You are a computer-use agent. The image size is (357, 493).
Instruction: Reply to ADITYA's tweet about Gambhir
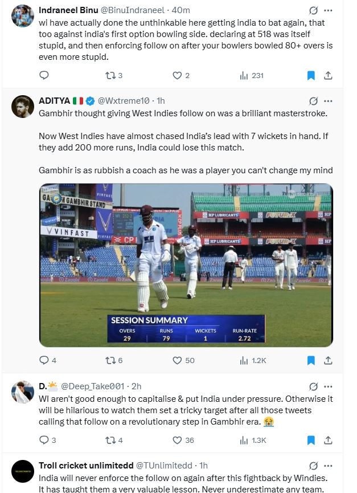click(x=44, y=360)
